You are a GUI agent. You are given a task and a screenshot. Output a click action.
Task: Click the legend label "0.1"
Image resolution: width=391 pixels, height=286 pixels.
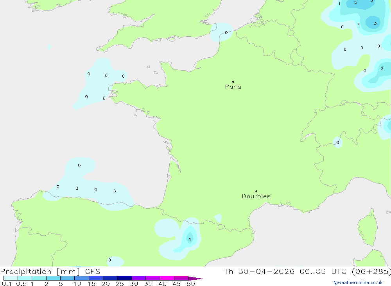point(7,284)
